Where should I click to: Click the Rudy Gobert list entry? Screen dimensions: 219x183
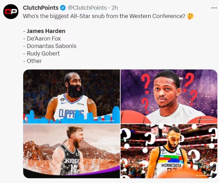click(x=43, y=53)
